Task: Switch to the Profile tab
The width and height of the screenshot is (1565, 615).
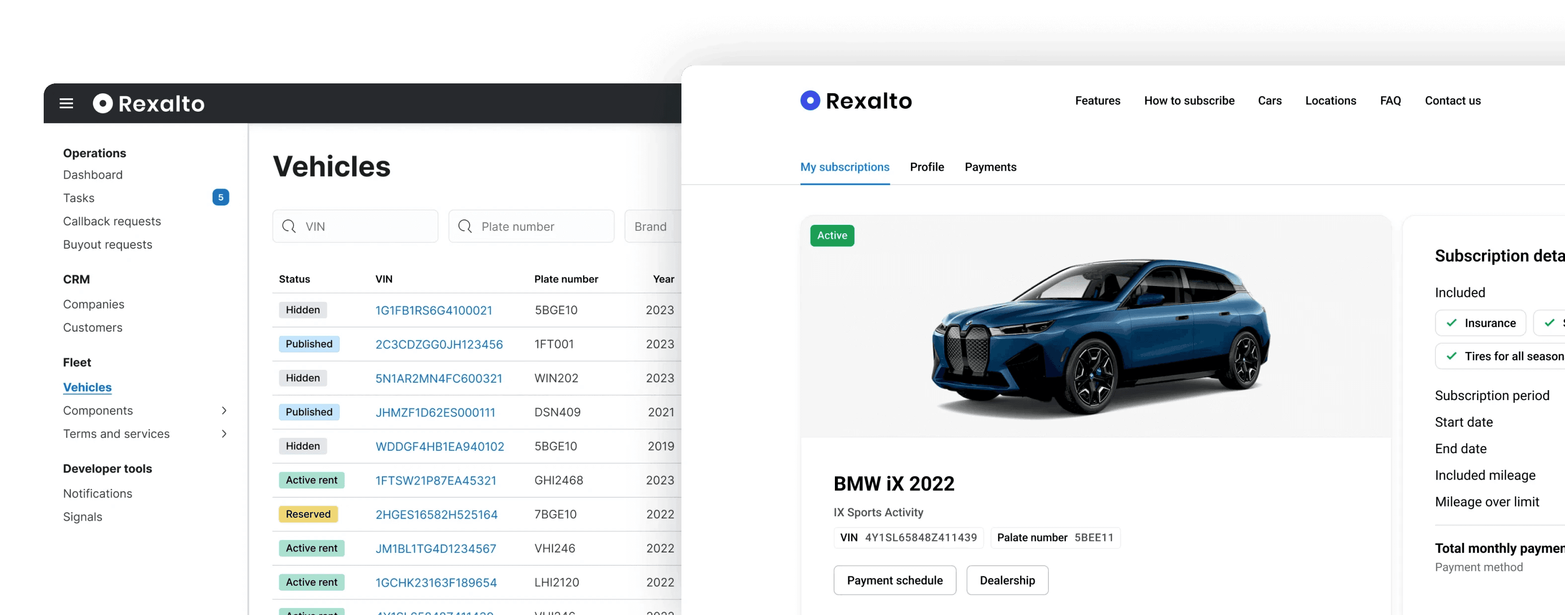Action: [926, 167]
